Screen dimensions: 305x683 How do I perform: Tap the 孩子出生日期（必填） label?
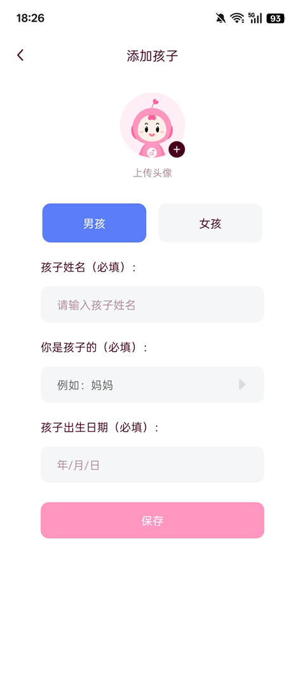click(x=100, y=428)
